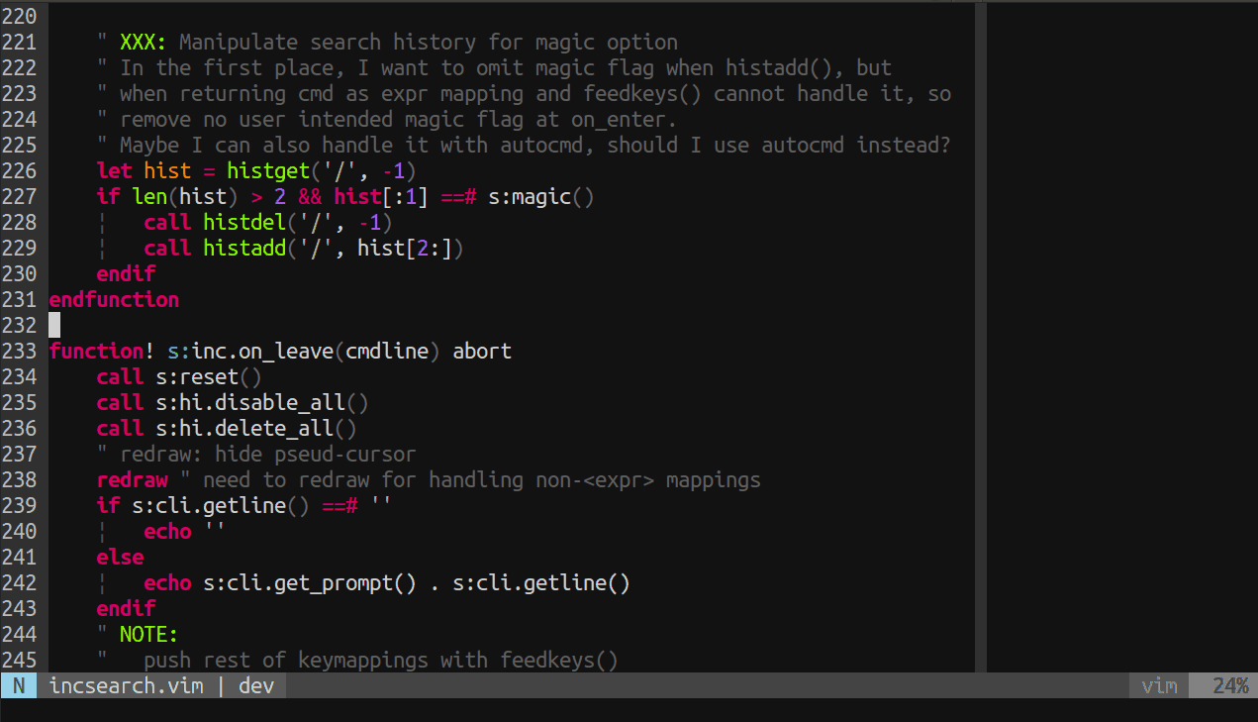Click the N mode indicator in status line
The width and height of the screenshot is (1258, 722).
pyautogui.click(x=18, y=685)
